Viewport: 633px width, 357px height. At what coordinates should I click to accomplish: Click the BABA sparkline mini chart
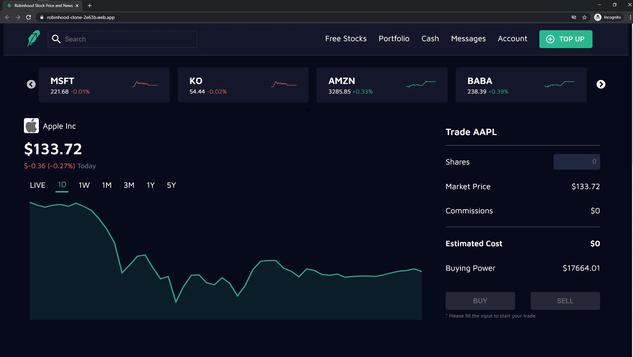560,84
